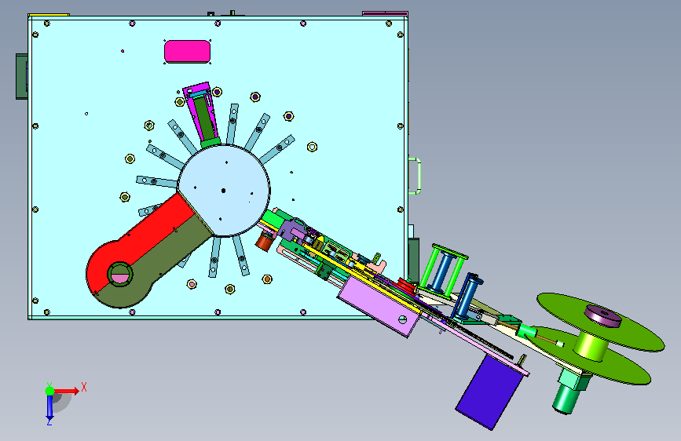Image resolution: width=681 pixels, height=441 pixels.
Task: Pick the small orange-red cylinder near the turntable
Action: [x=263, y=242]
